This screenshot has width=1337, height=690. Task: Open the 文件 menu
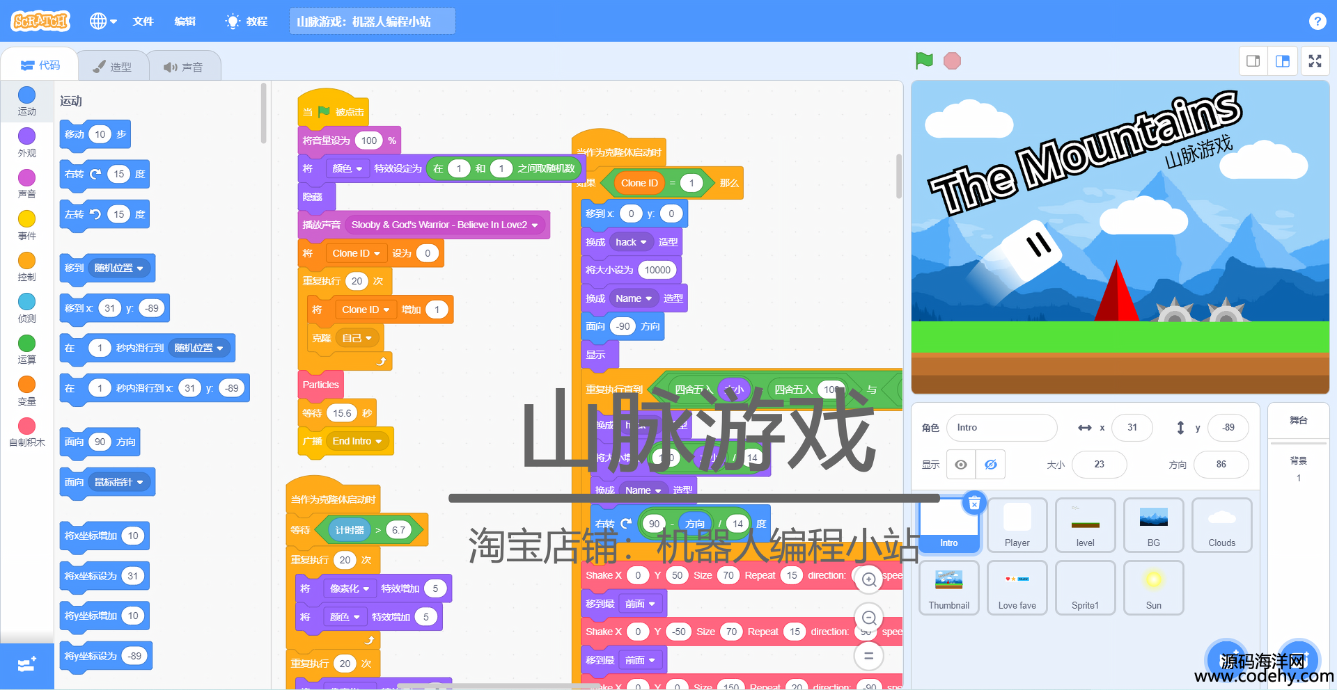click(143, 21)
